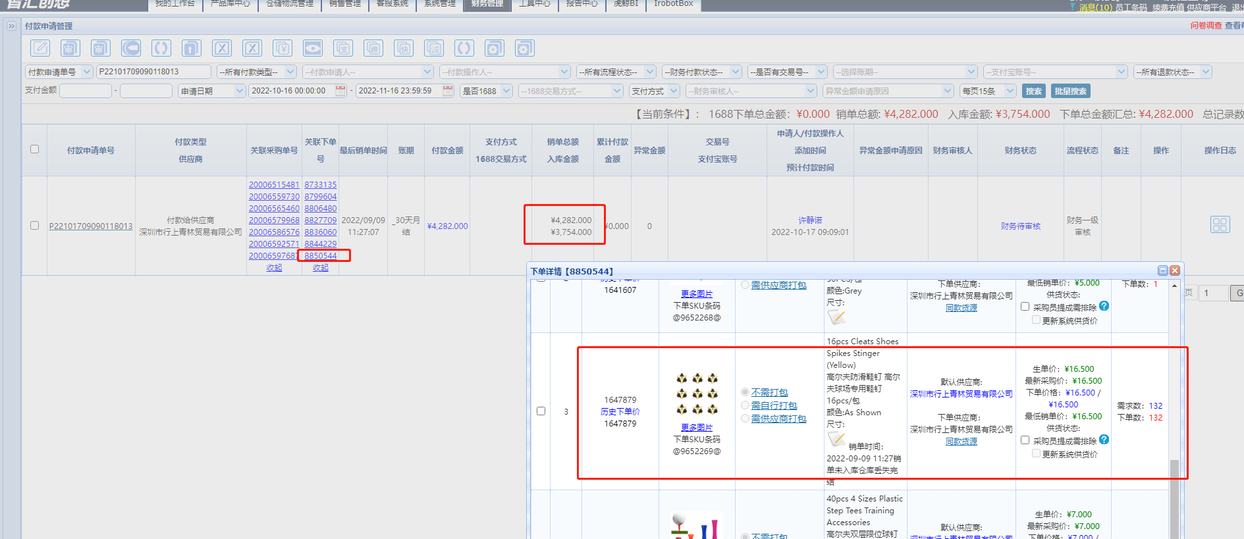1244x539 pixels.
Task: Expand the 财务付款状态 dropdown
Action: (702, 72)
